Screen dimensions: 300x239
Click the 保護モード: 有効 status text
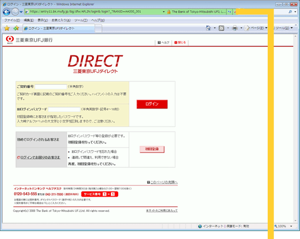(x=238, y=226)
